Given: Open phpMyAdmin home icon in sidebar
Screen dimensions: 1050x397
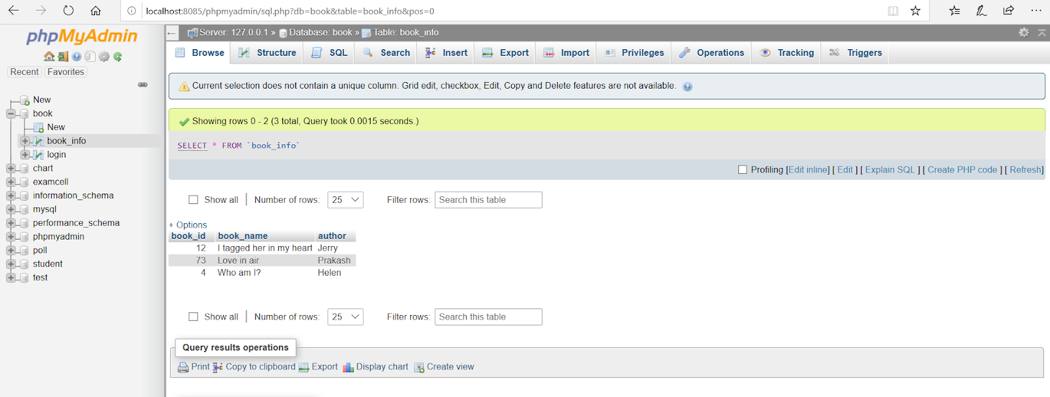Looking at the screenshot, I should (49, 56).
